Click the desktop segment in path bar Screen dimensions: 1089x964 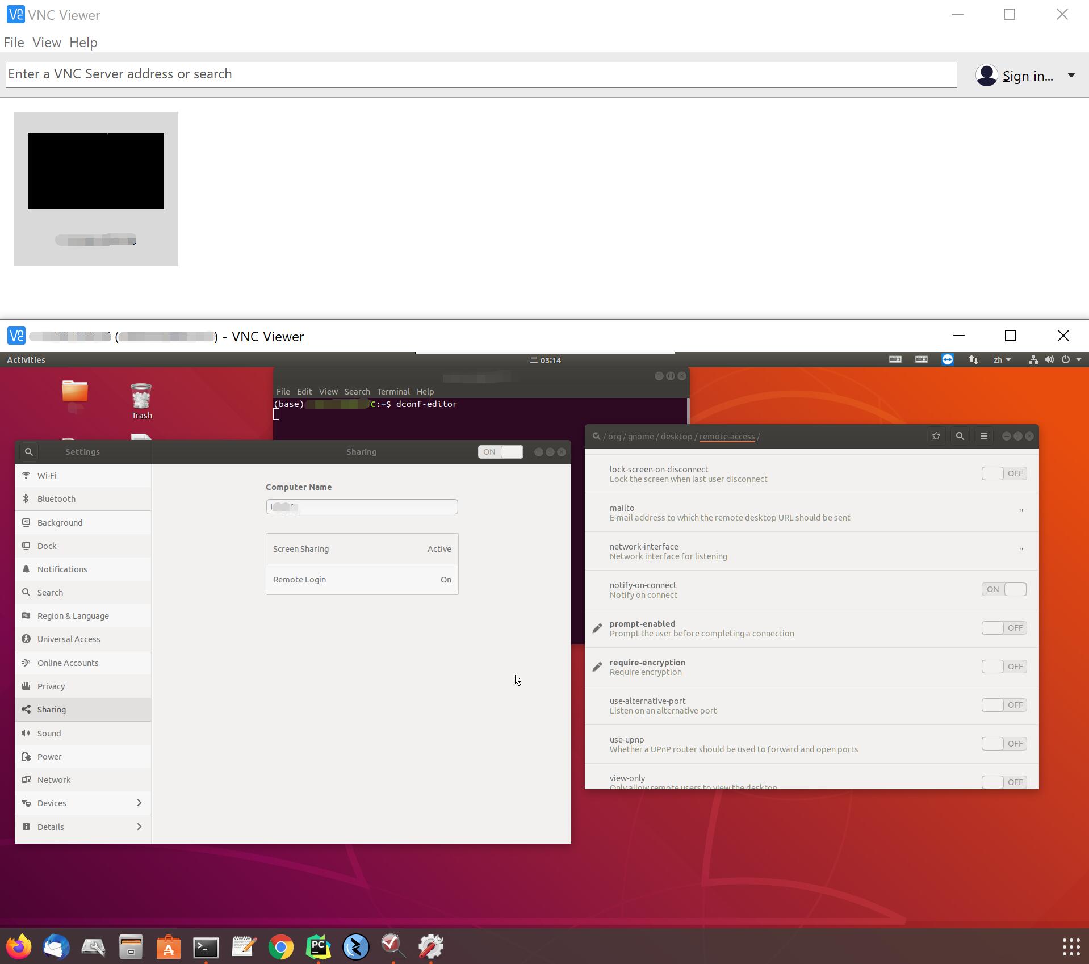676,437
